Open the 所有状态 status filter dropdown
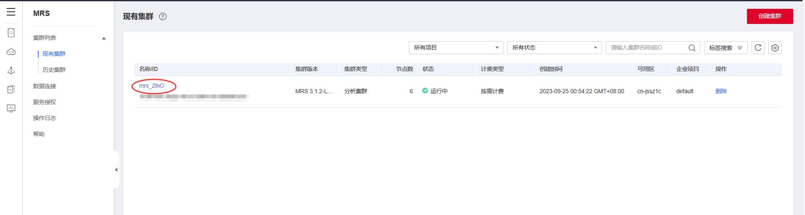The image size is (805, 215). point(554,48)
